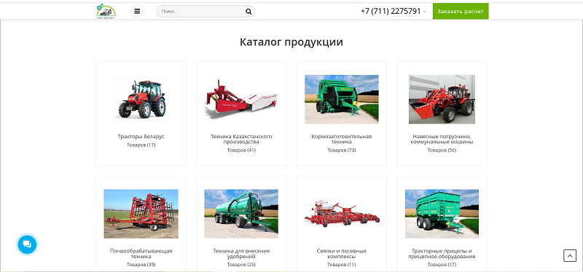Click the Каталог продукции heading
The height and width of the screenshot is (272, 583).
(x=291, y=42)
